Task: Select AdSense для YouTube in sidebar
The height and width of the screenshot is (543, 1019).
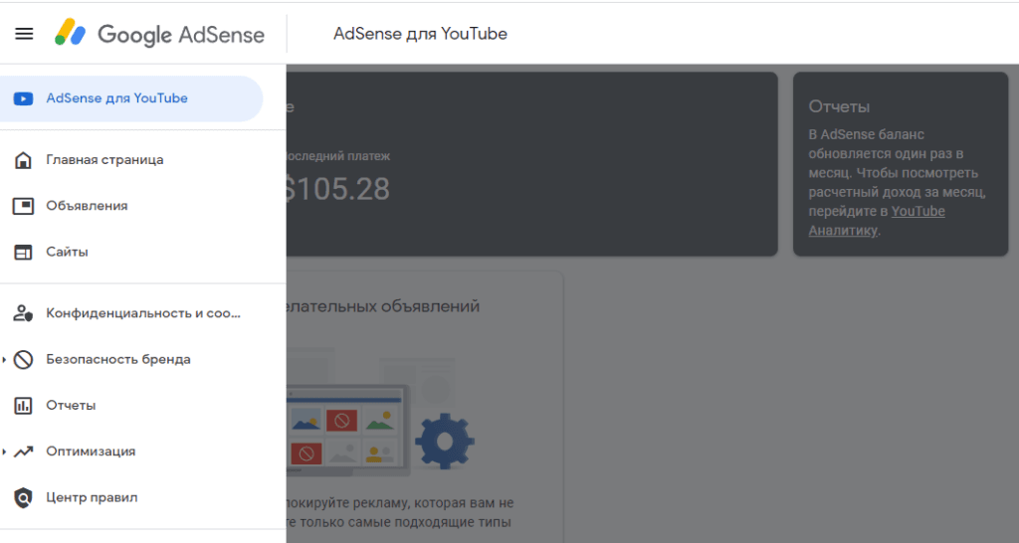Action: click(x=131, y=98)
